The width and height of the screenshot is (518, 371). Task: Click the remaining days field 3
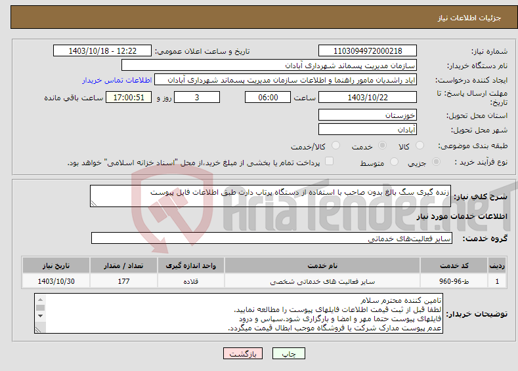click(x=197, y=97)
